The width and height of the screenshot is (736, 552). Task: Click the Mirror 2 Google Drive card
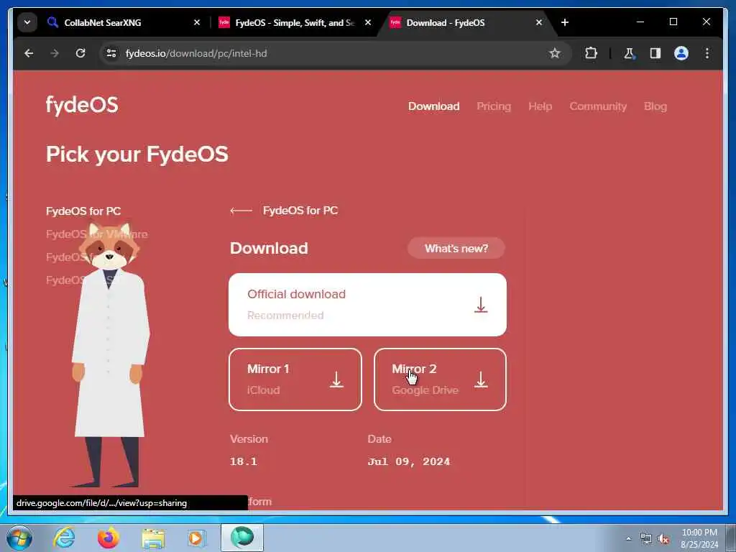(x=440, y=379)
